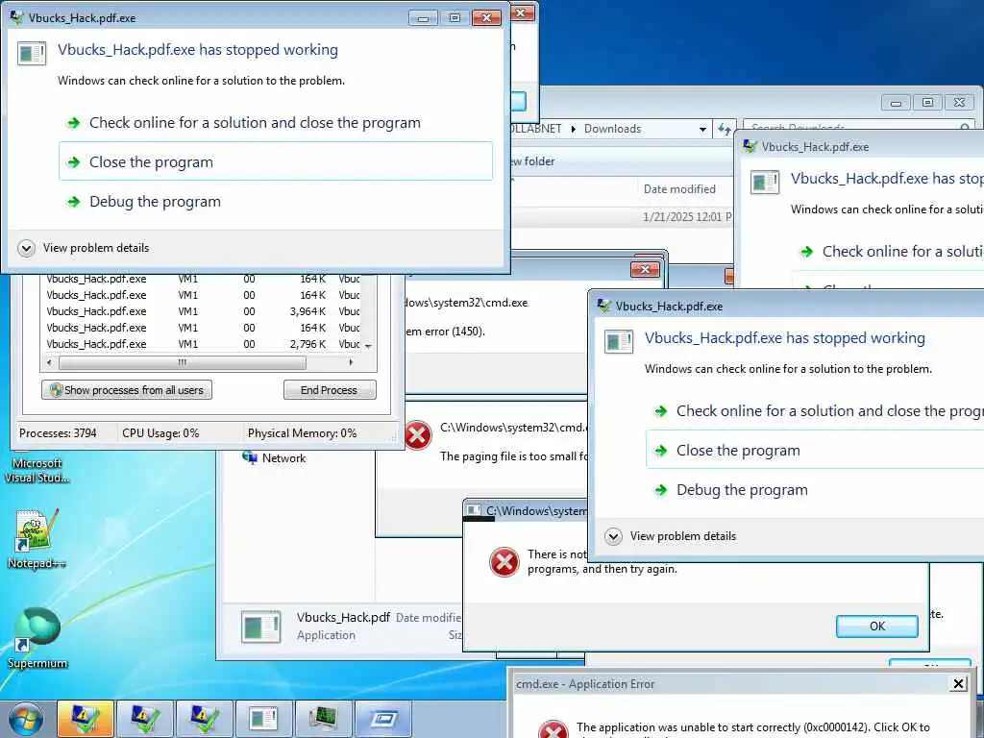Click application icon in back-right crash dialog
Viewport: 984px width, 738px height.
[765, 182]
